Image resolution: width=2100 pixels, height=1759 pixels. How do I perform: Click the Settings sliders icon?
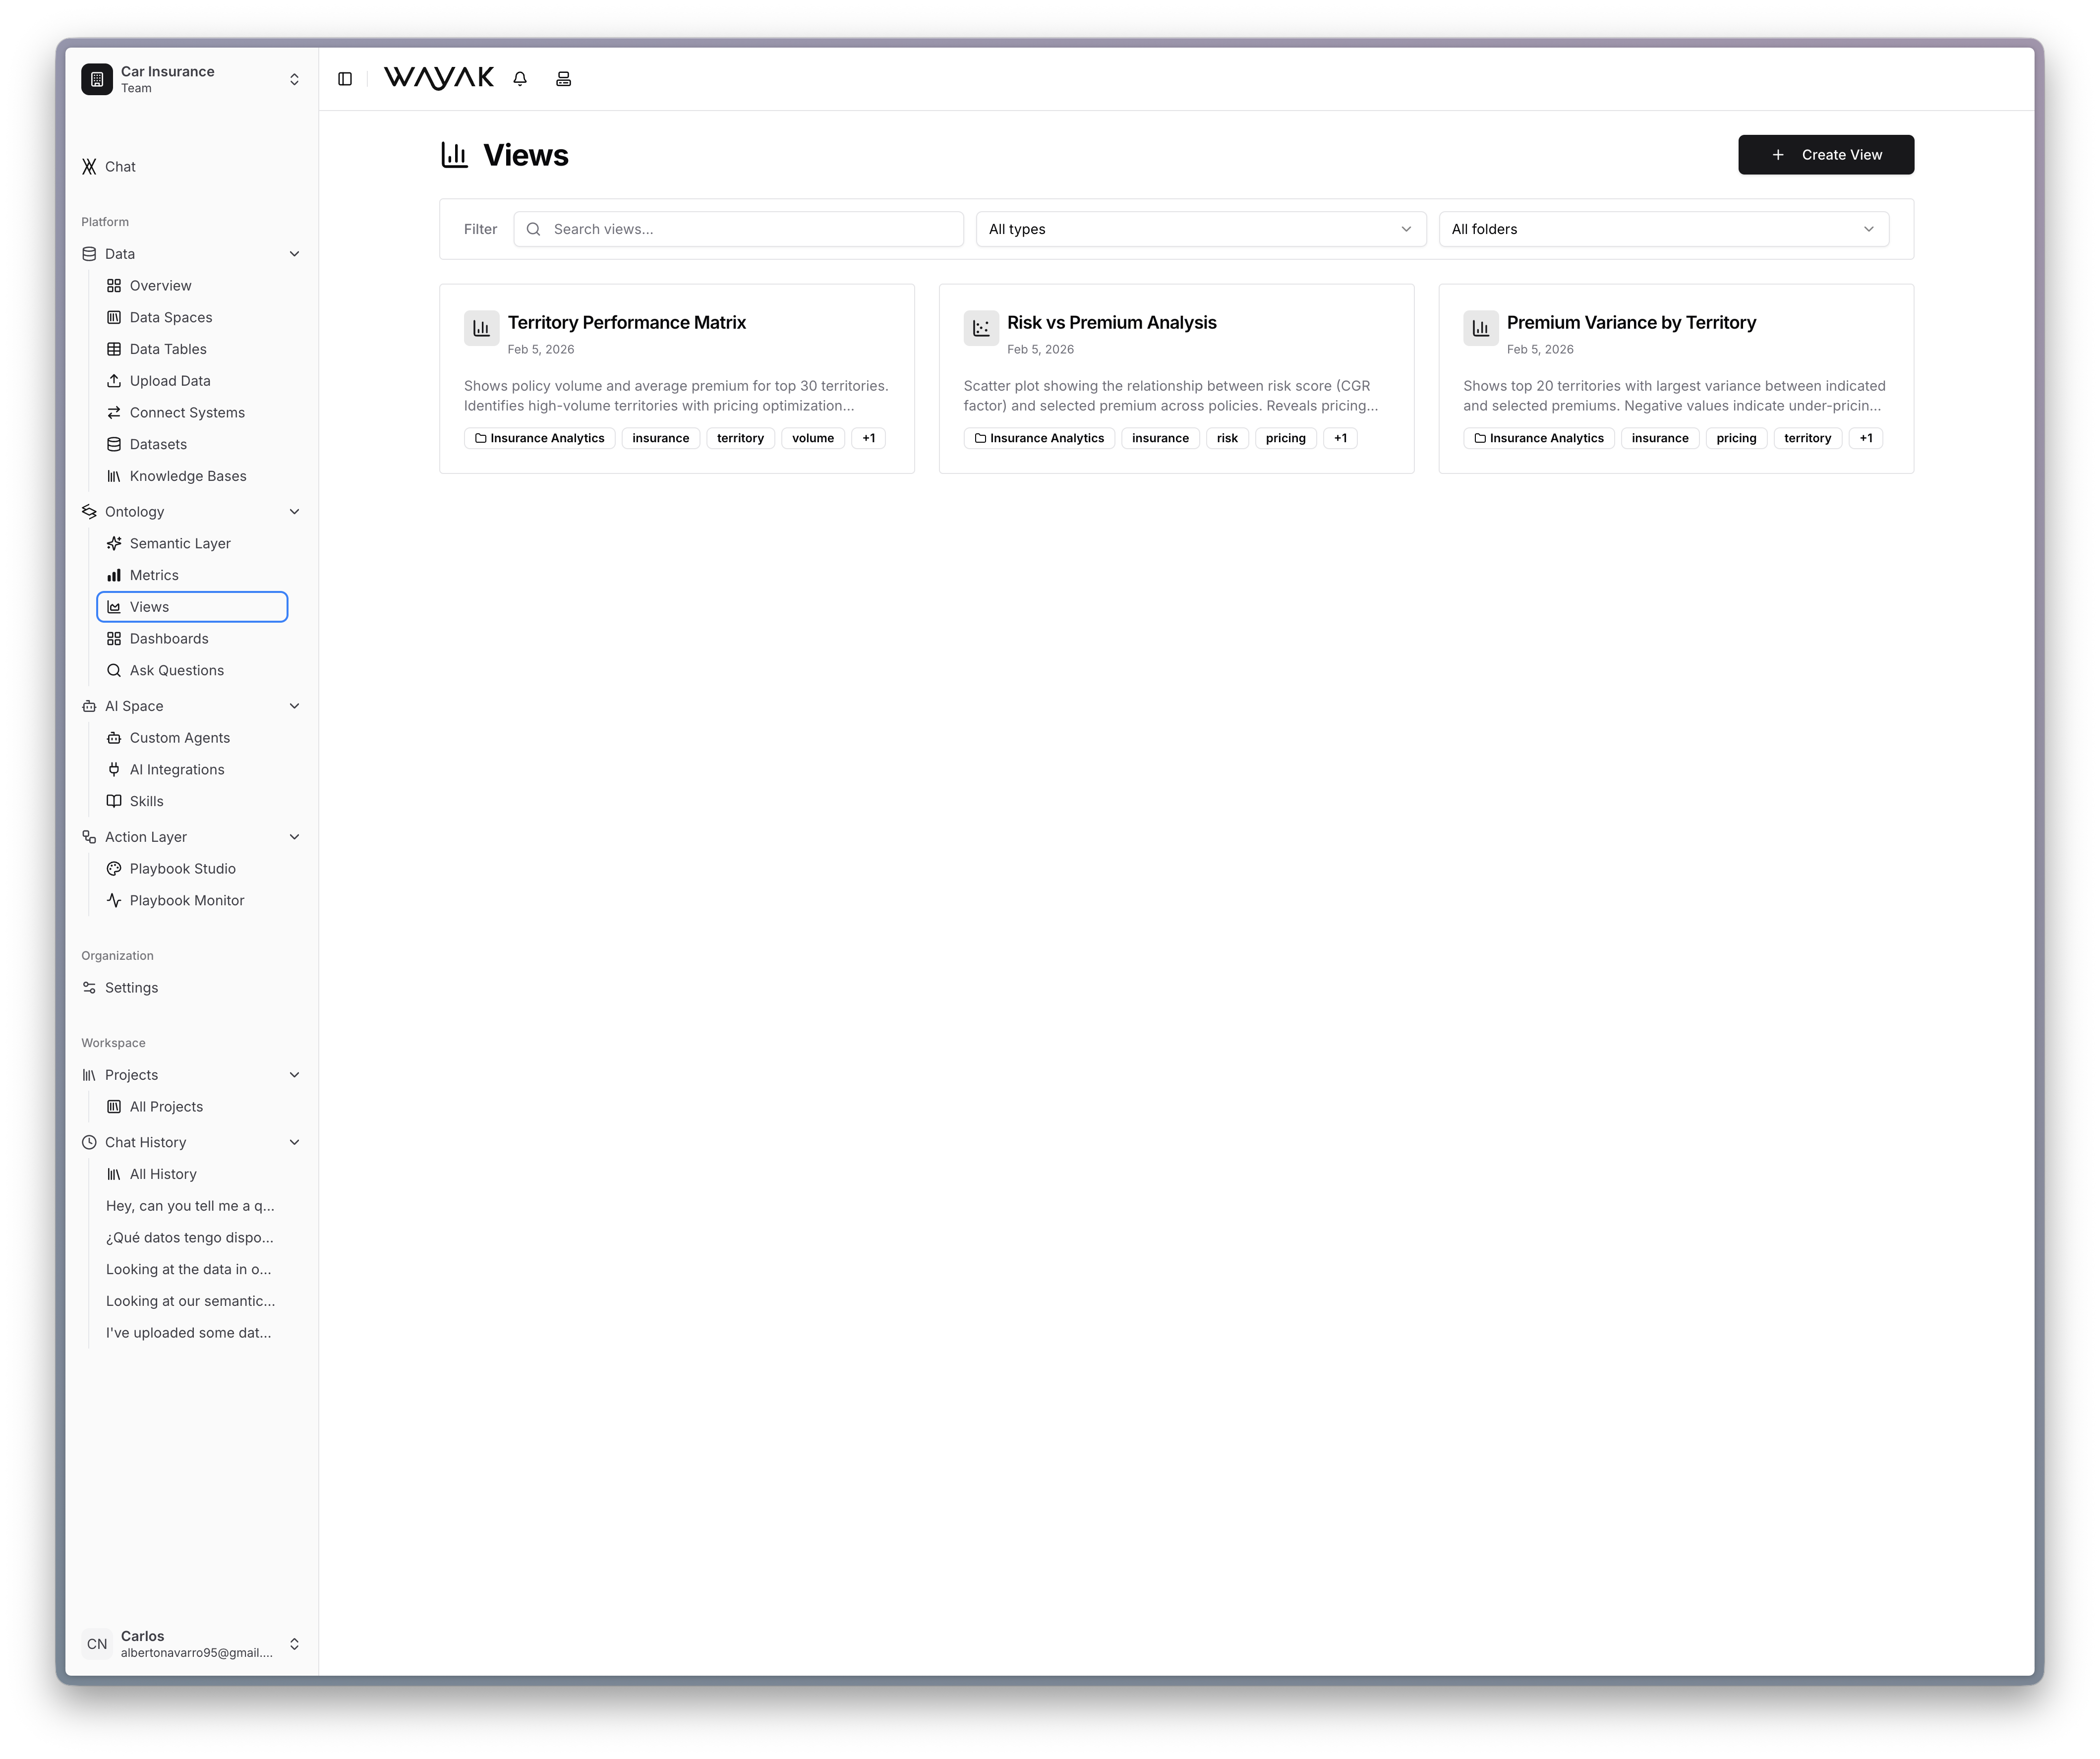coord(89,988)
